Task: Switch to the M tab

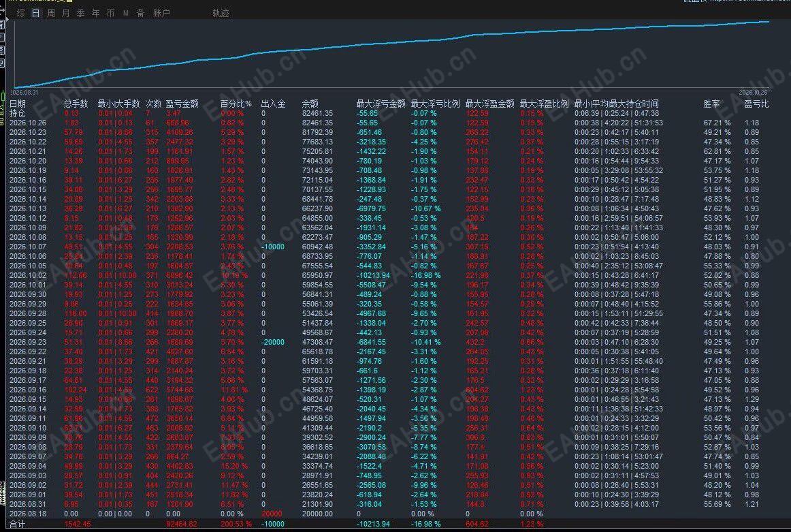Action: point(126,13)
